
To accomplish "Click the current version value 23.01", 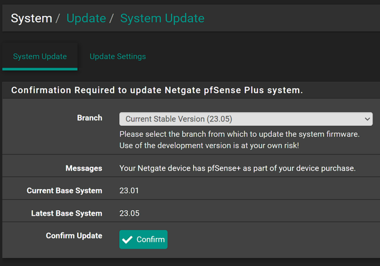I will (129, 190).
